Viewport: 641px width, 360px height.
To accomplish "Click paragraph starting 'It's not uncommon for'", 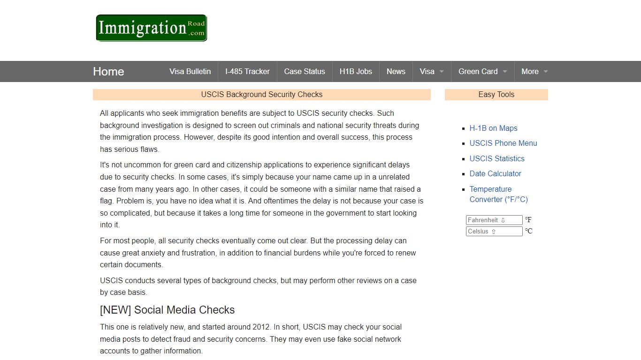I will coord(262,195).
